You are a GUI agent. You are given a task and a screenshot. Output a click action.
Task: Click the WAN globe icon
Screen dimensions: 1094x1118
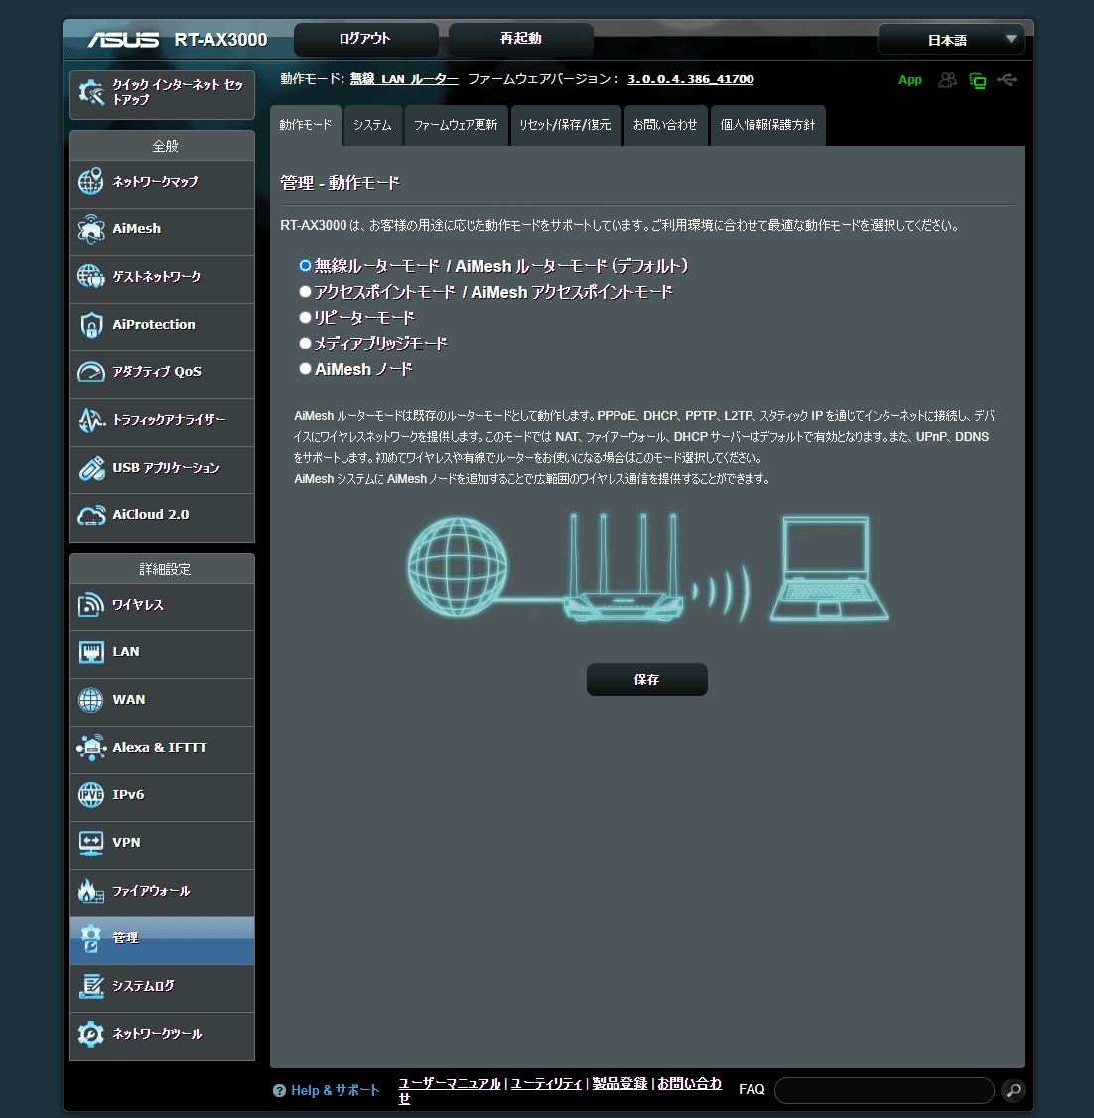(91, 699)
